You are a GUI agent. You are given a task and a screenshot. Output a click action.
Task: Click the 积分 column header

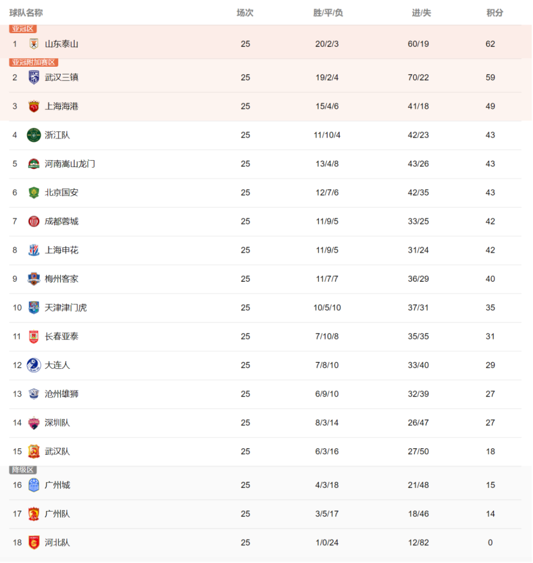click(x=495, y=13)
